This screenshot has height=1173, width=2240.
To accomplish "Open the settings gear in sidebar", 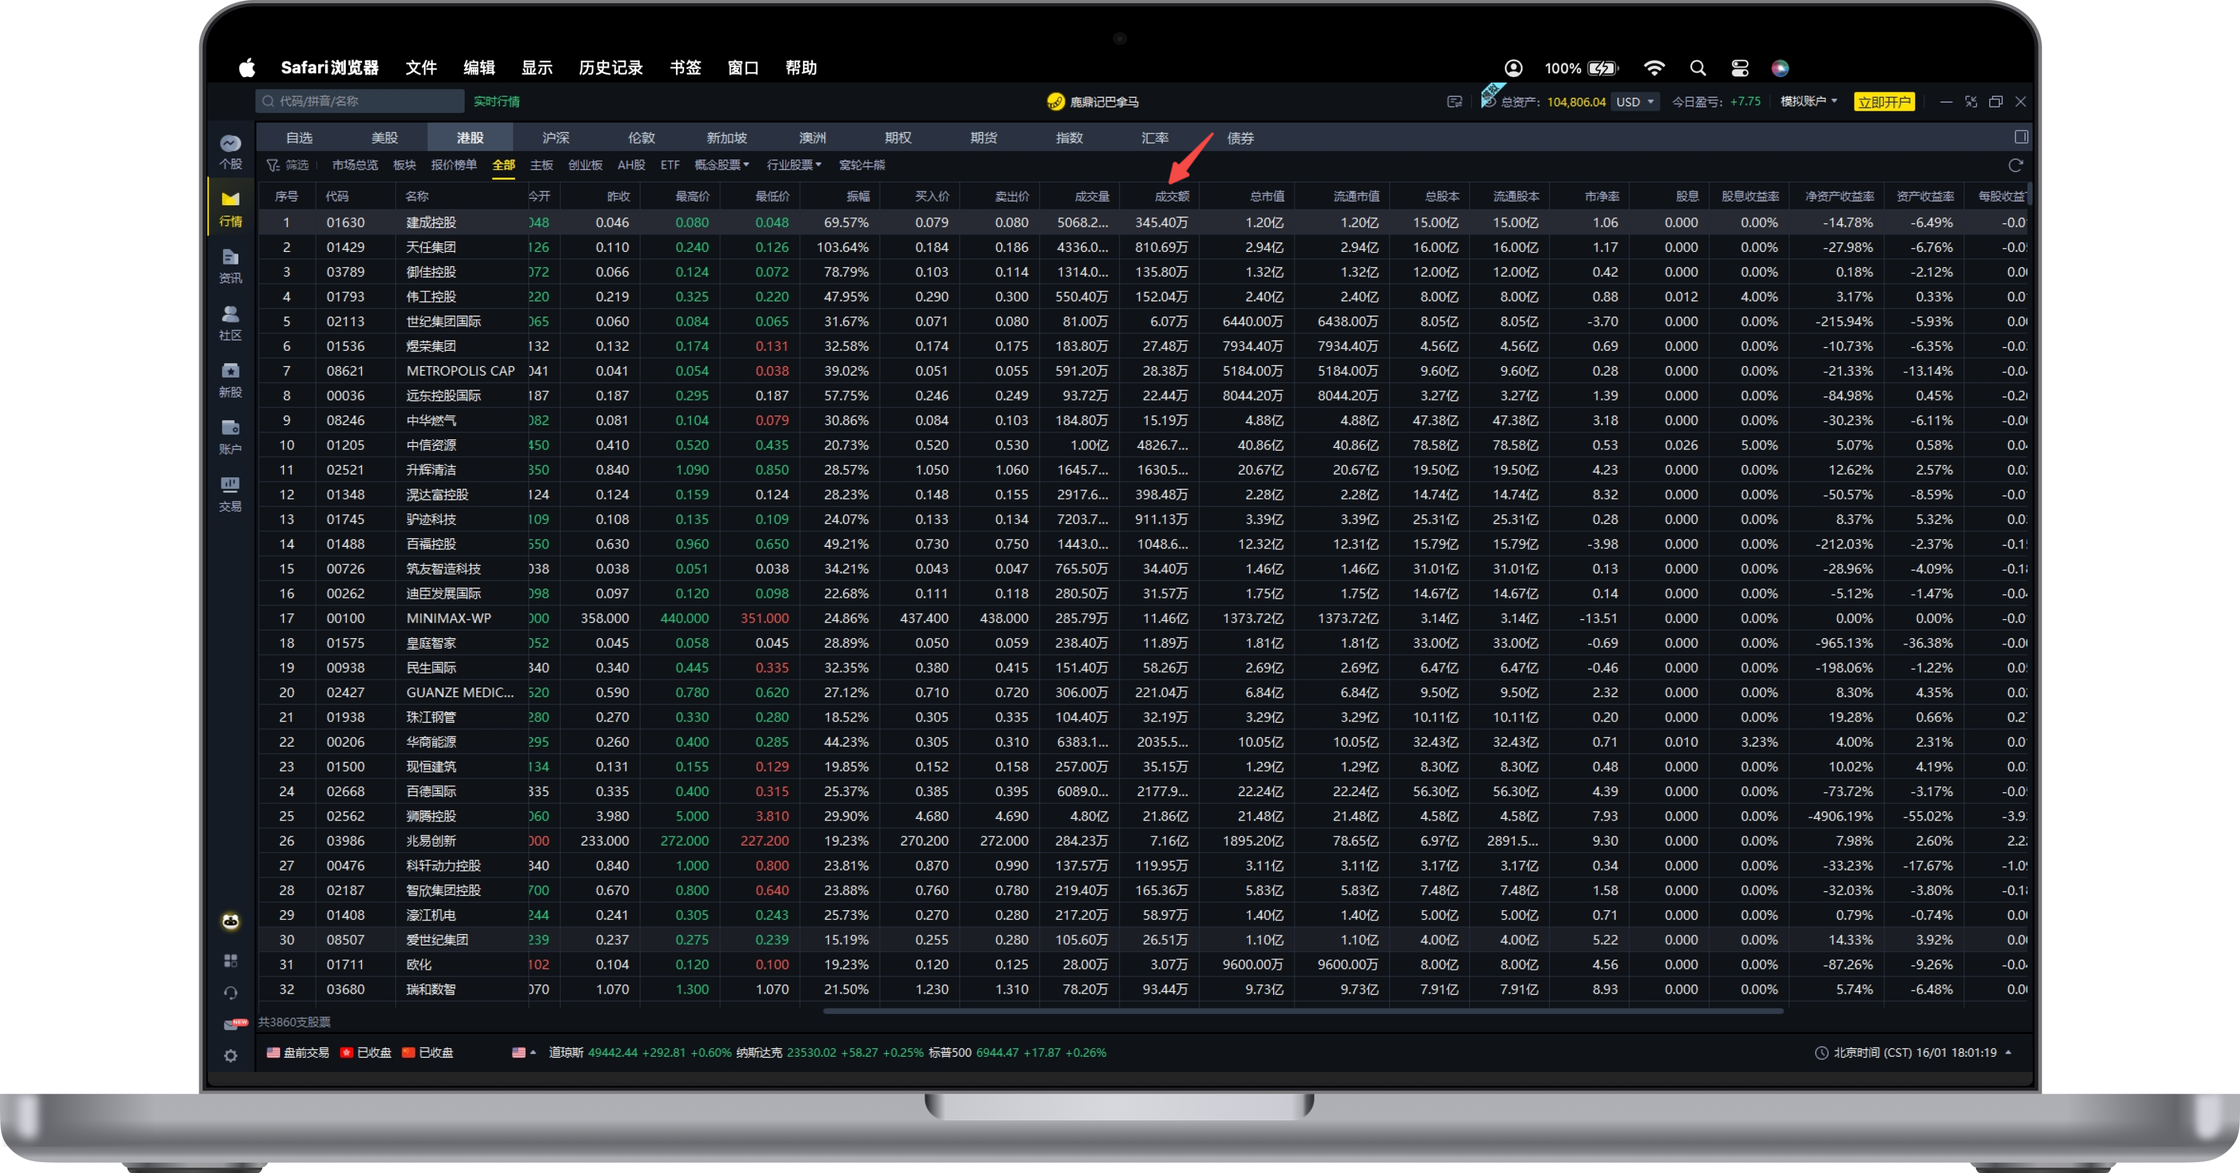I will (x=230, y=1056).
